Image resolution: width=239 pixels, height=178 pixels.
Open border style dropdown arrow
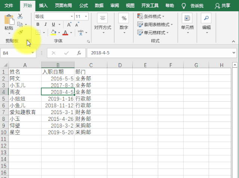click(44, 33)
